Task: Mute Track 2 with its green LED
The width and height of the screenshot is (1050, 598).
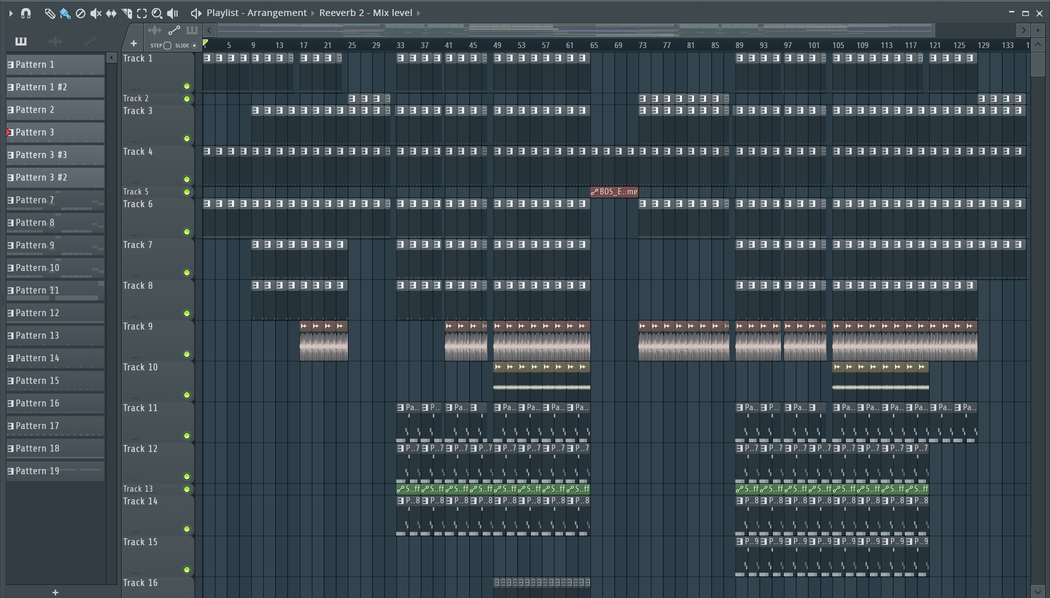Action: click(x=187, y=99)
